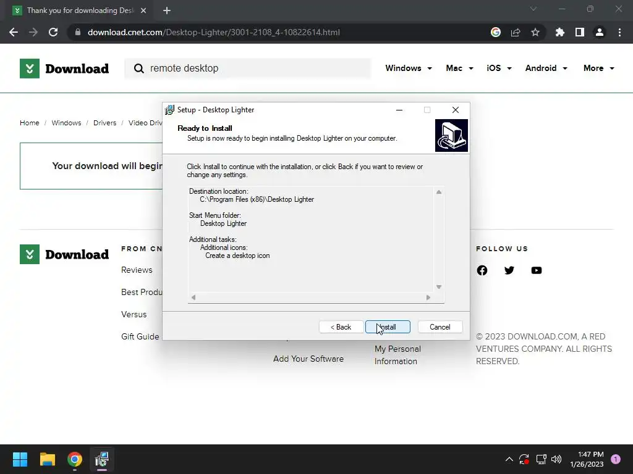Screen dimensions: 633x474
Task: Expand the iOS menu dropdown
Action: 499,68
